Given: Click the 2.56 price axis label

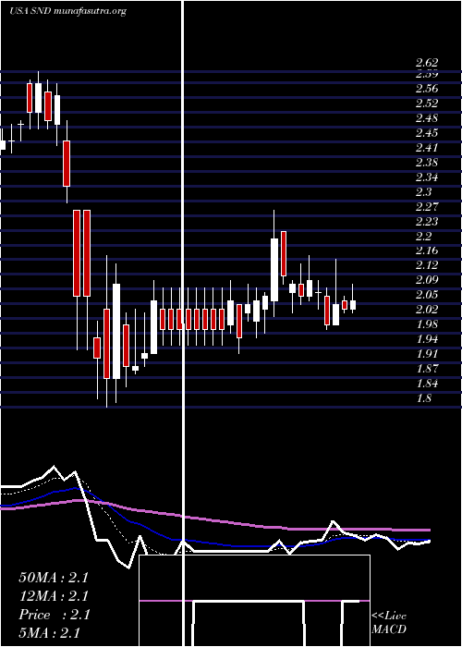Looking at the screenshot, I should (x=427, y=89).
